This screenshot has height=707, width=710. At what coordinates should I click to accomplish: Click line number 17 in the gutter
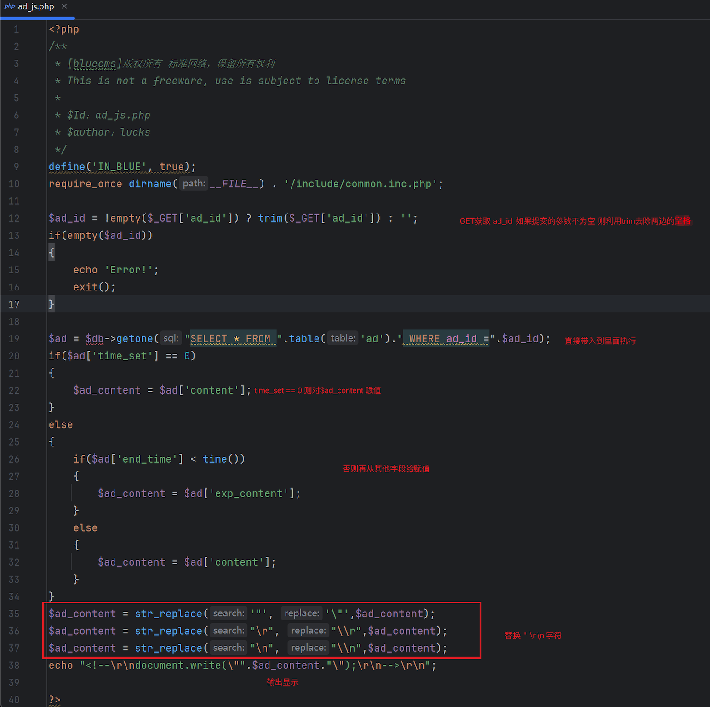click(14, 304)
